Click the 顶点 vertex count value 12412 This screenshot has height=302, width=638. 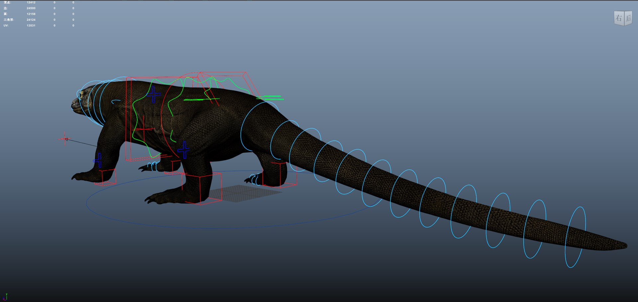pos(31,2)
